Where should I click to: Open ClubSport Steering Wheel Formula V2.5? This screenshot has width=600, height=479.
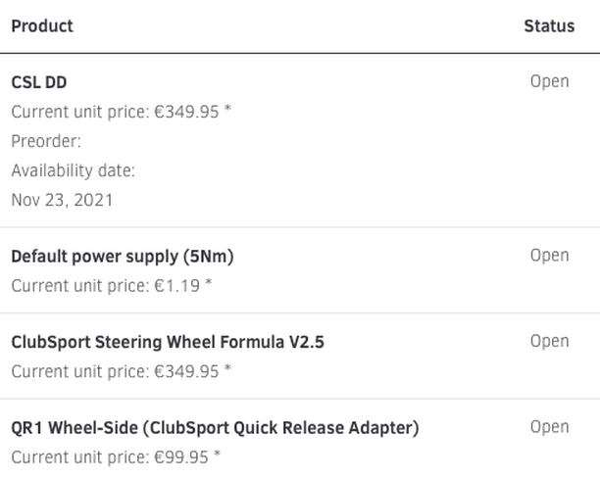[168, 342]
